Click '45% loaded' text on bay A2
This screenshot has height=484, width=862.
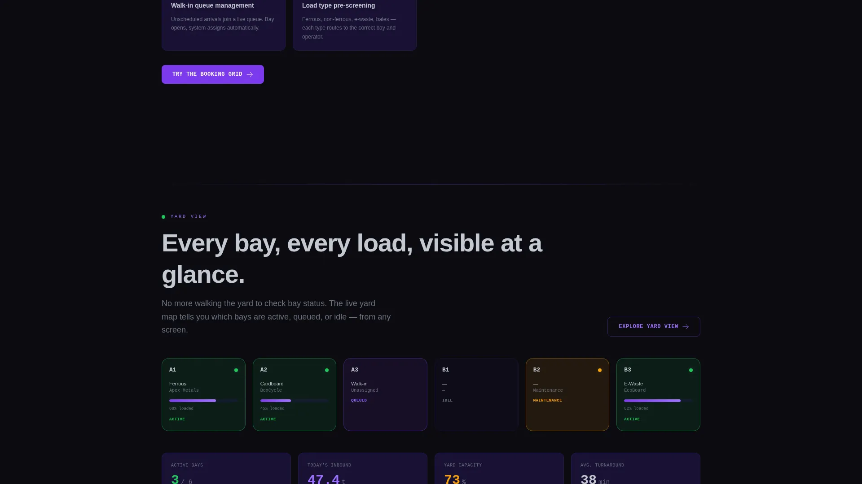coord(273,409)
